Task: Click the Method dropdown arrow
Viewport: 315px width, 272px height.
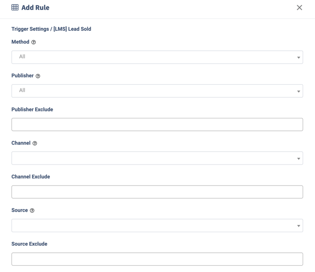Action: 299,58
